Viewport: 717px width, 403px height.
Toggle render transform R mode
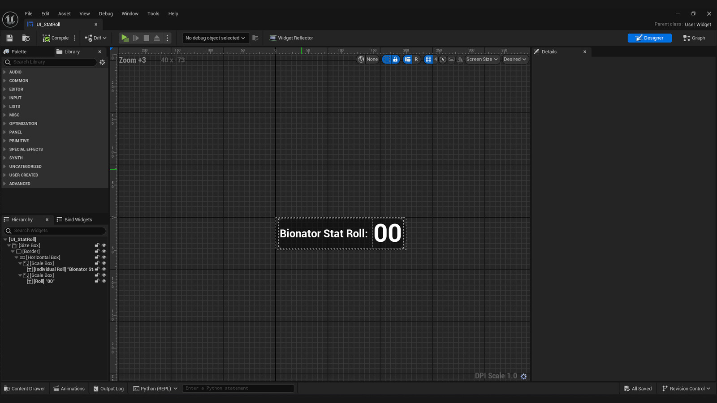(x=416, y=60)
